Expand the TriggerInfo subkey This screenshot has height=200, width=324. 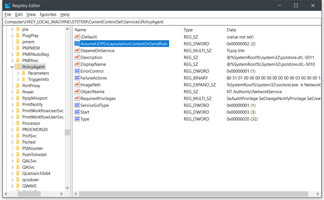coord(18,79)
